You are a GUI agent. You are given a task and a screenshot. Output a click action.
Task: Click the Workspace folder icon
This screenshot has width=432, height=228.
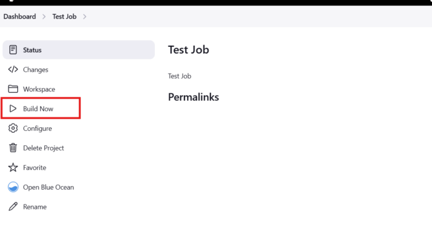(x=13, y=89)
